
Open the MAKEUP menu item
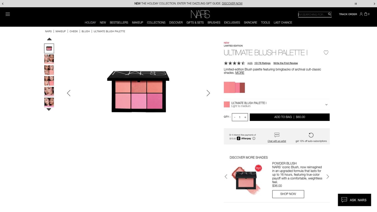click(137, 22)
